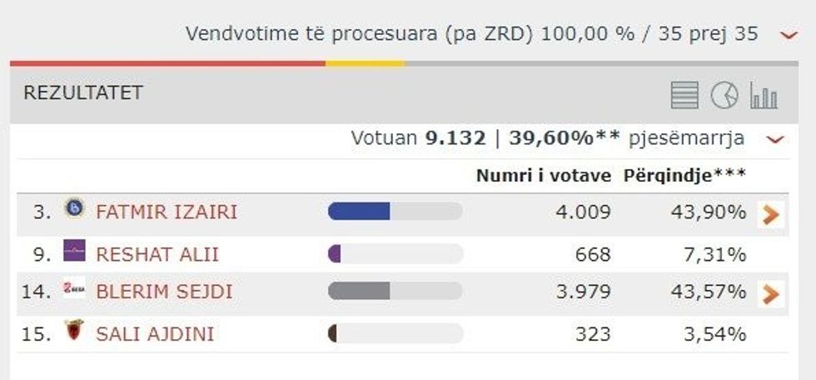
Task: Click Sali Ajdini's party emblem
Action: (74, 331)
